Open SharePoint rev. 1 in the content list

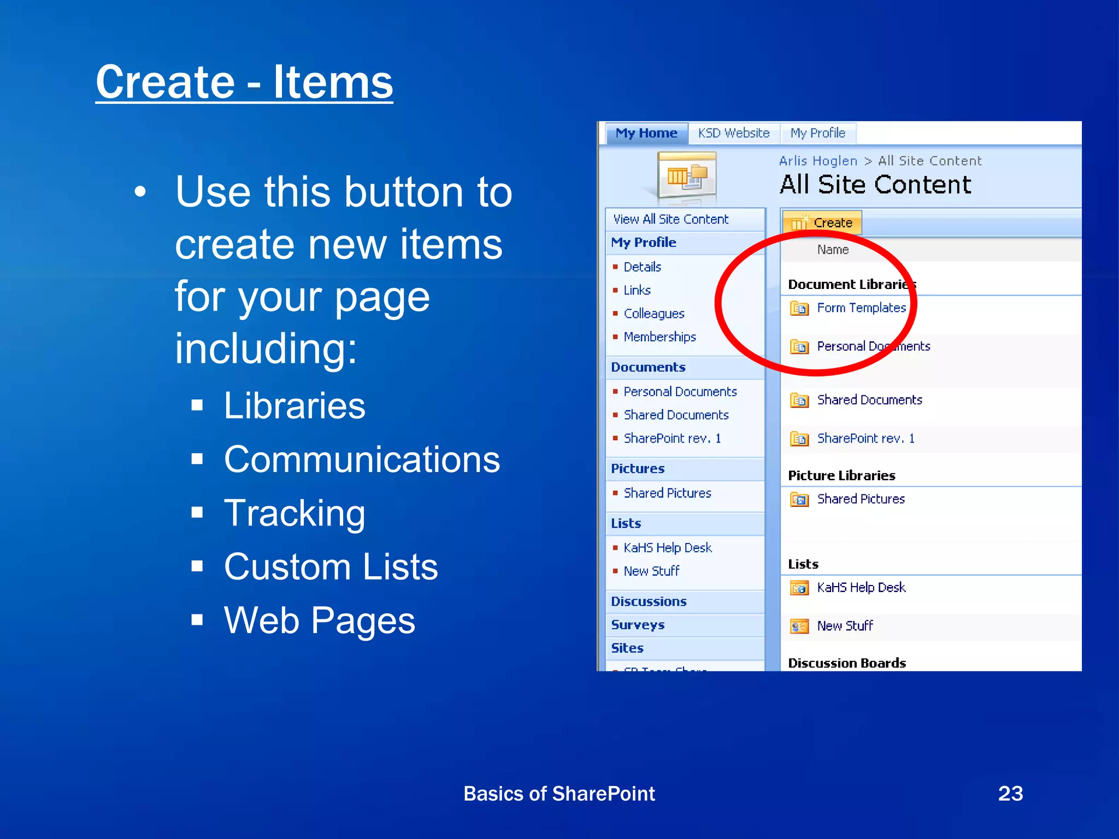(x=866, y=439)
